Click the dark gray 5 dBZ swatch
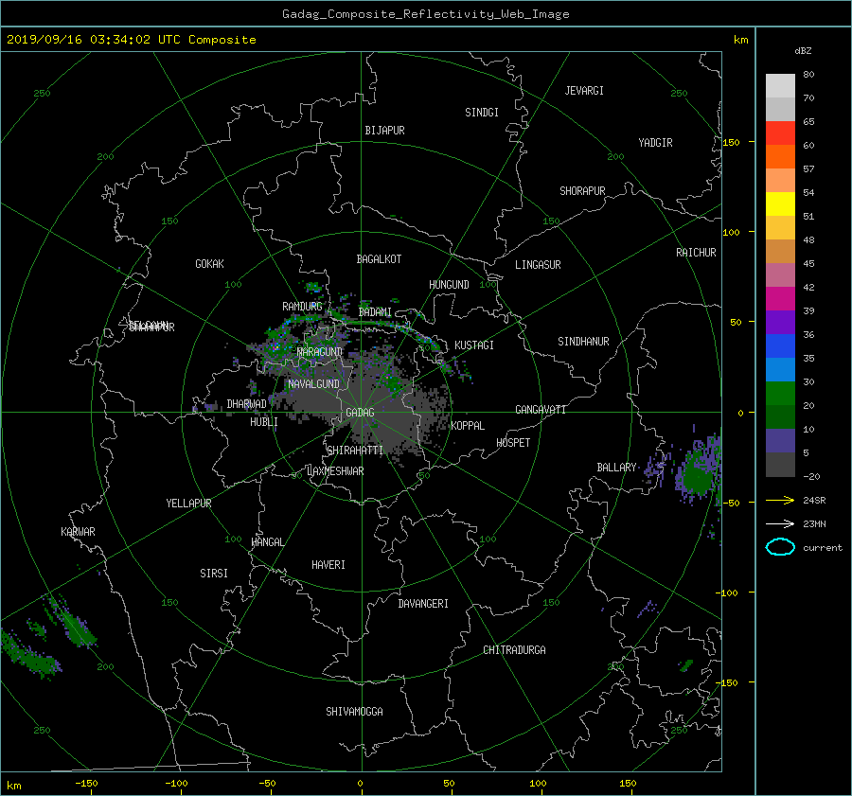Image resolution: width=852 pixels, height=796 pixels. coord(780,464)
